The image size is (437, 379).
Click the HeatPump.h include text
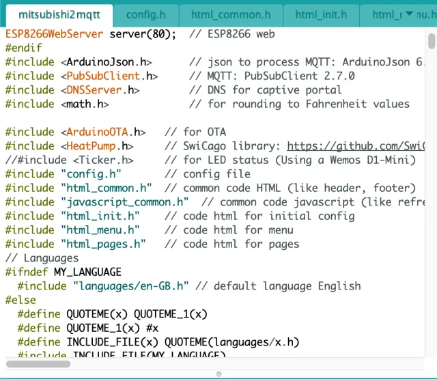pos(96,145)
